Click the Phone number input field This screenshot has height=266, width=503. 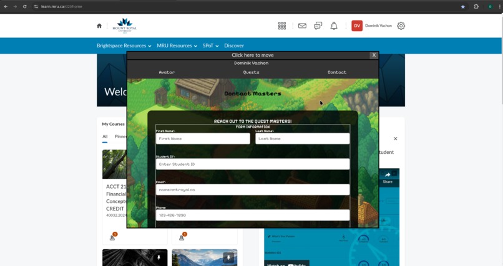(x=253, y=215)
